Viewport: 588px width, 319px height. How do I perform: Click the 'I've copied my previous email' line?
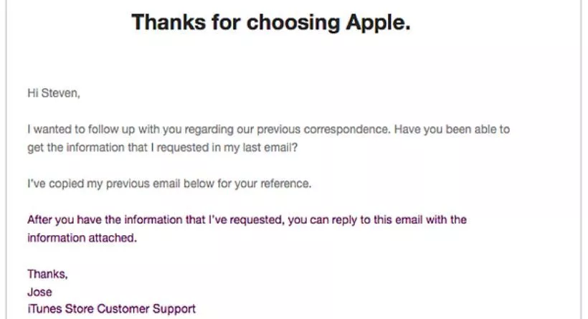[x=169, y=184]
